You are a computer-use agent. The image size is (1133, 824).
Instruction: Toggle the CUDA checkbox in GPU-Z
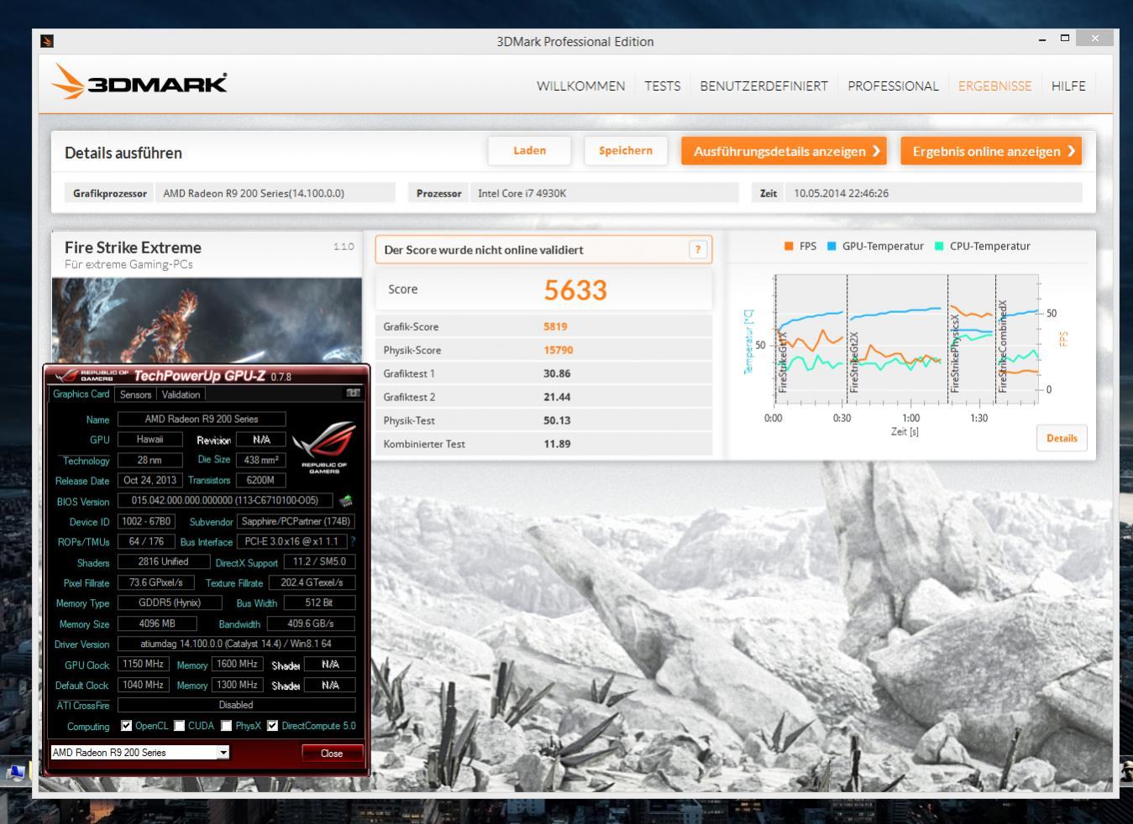[x=179, y=726]
